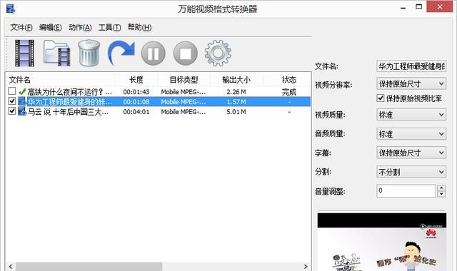Open the 帮助(H) menu

click(140, 27)
